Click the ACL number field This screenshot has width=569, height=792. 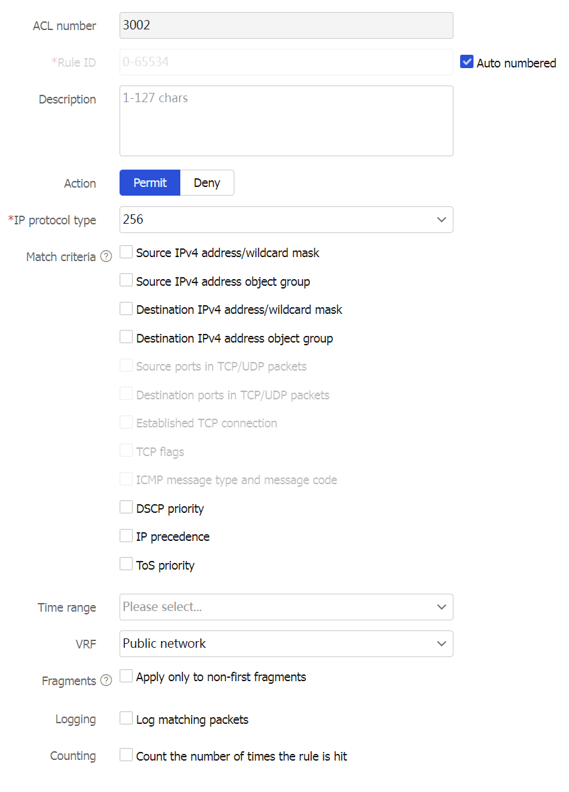click(x=286, y=25)
